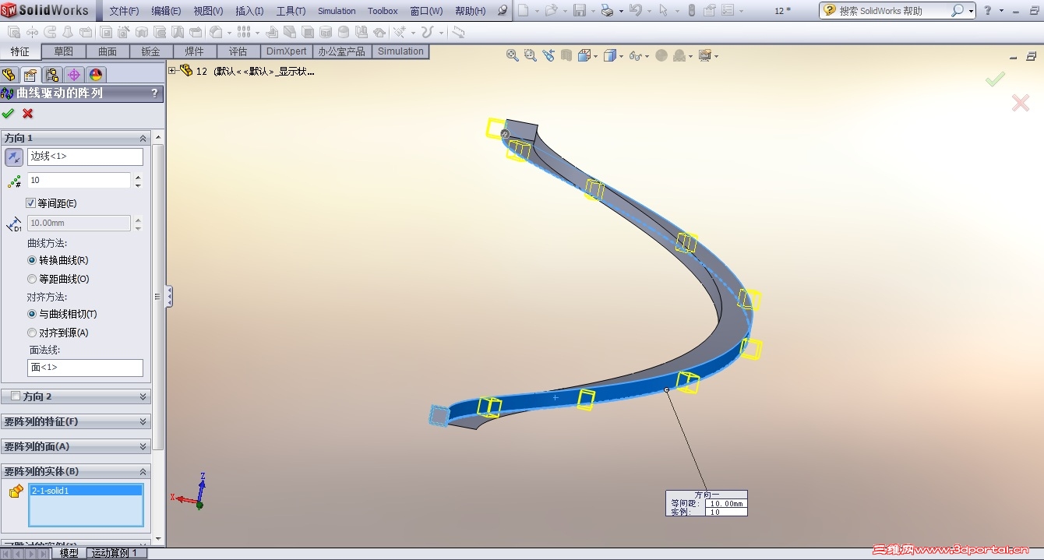Screen dimensions: 1044x560
Task: Select the 对齐到源(A) radio button
Action: pos(32,333)
